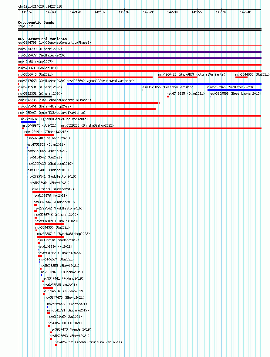Screen dimensions: 270x357
Task: Click nsv5528742 (ByrskaBishop2022) label
Action: click(x=63, y=234)
